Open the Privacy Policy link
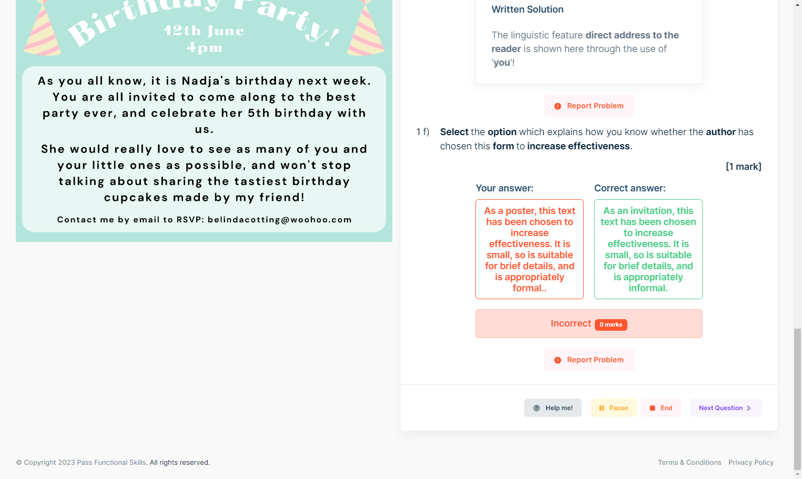Image resolution: width=802 pixels, height=479 pixels. pos(751,463)
